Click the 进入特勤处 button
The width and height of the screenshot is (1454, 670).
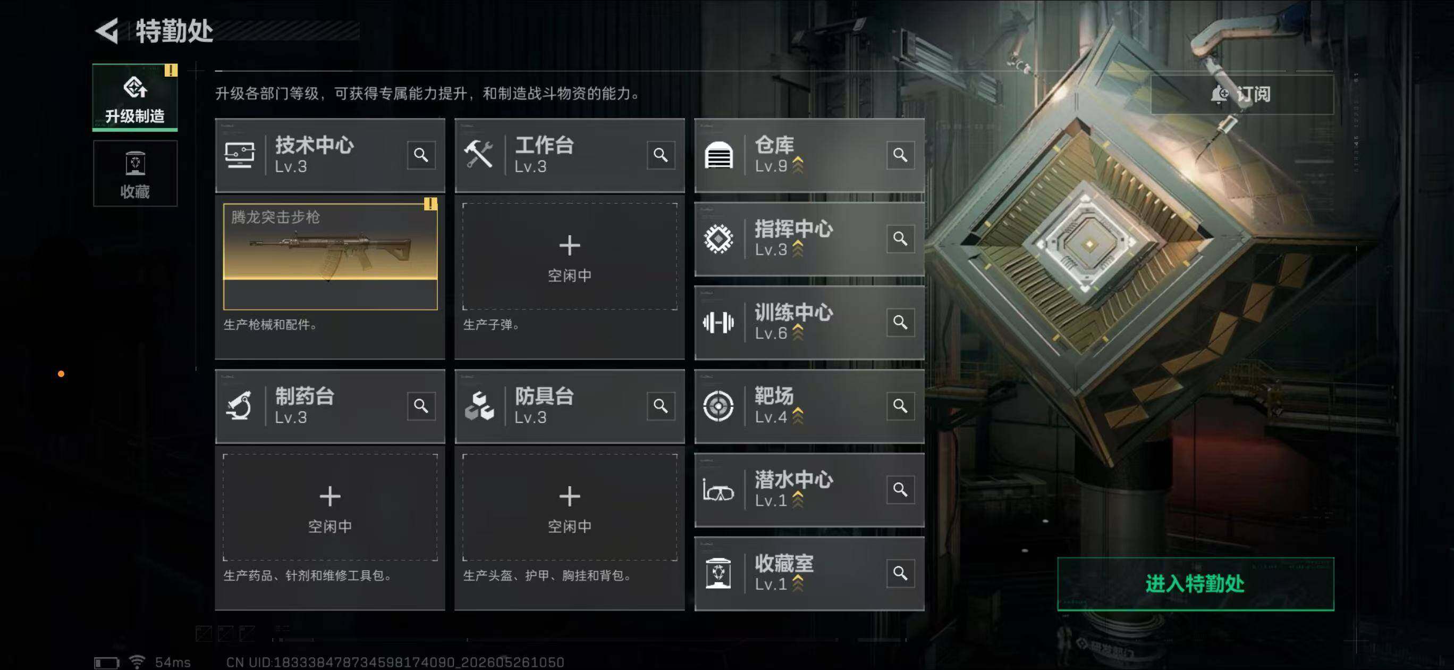[1196, 583]
